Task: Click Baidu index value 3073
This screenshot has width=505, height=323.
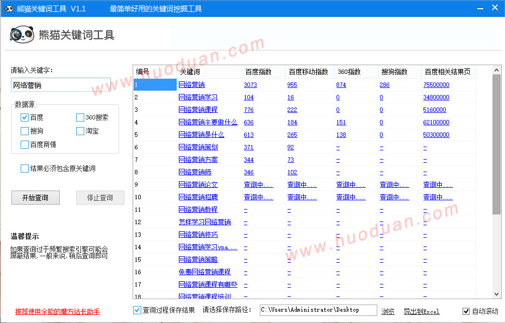Action: (250, 85)
